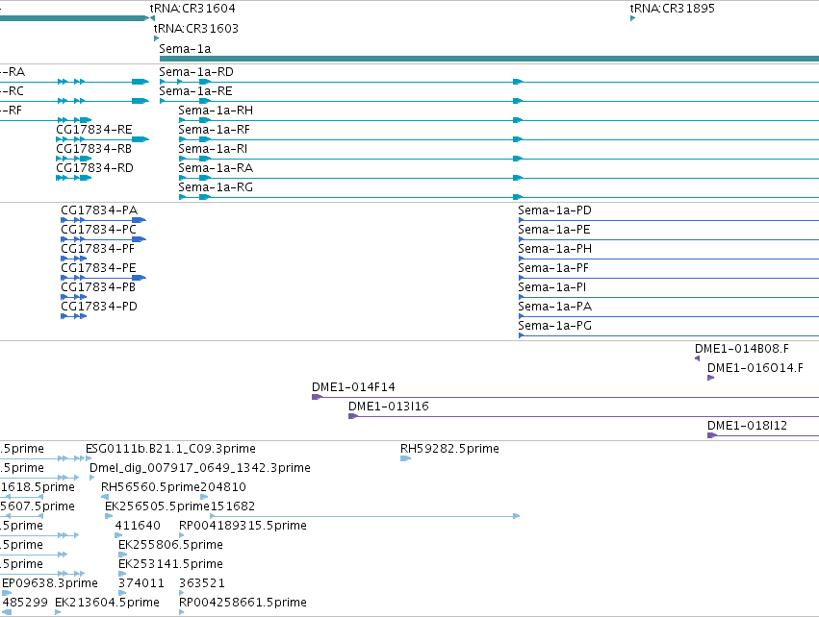Image resolution: width=819 pixels, height=617 pixels.
Task: Select clone DME1-014F14
Action: [x=353, y=387]
